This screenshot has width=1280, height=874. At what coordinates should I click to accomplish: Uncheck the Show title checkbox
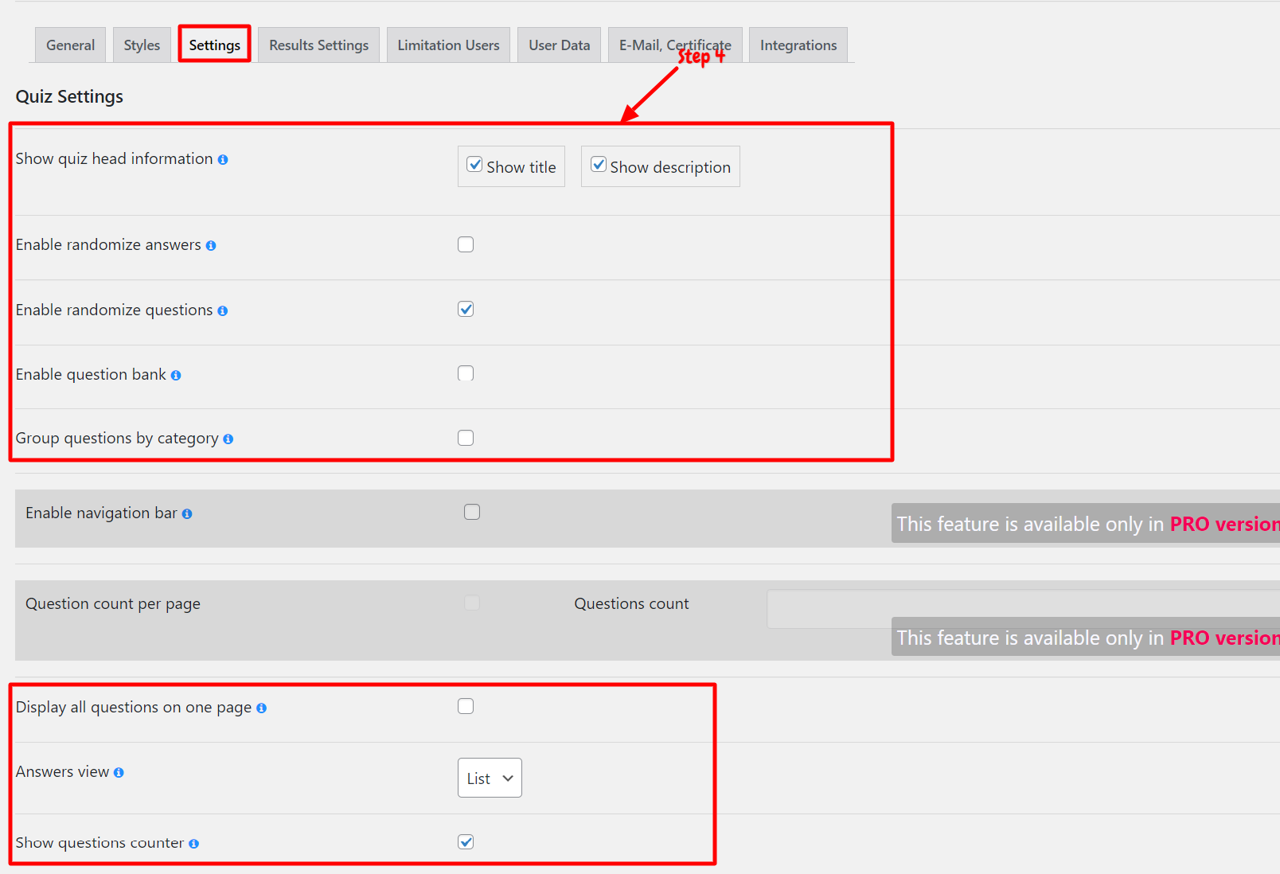point(474,165)
